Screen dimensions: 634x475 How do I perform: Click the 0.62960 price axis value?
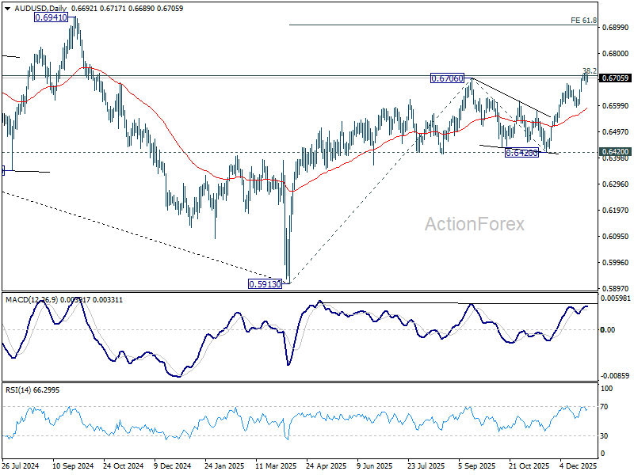pos(616,184)
